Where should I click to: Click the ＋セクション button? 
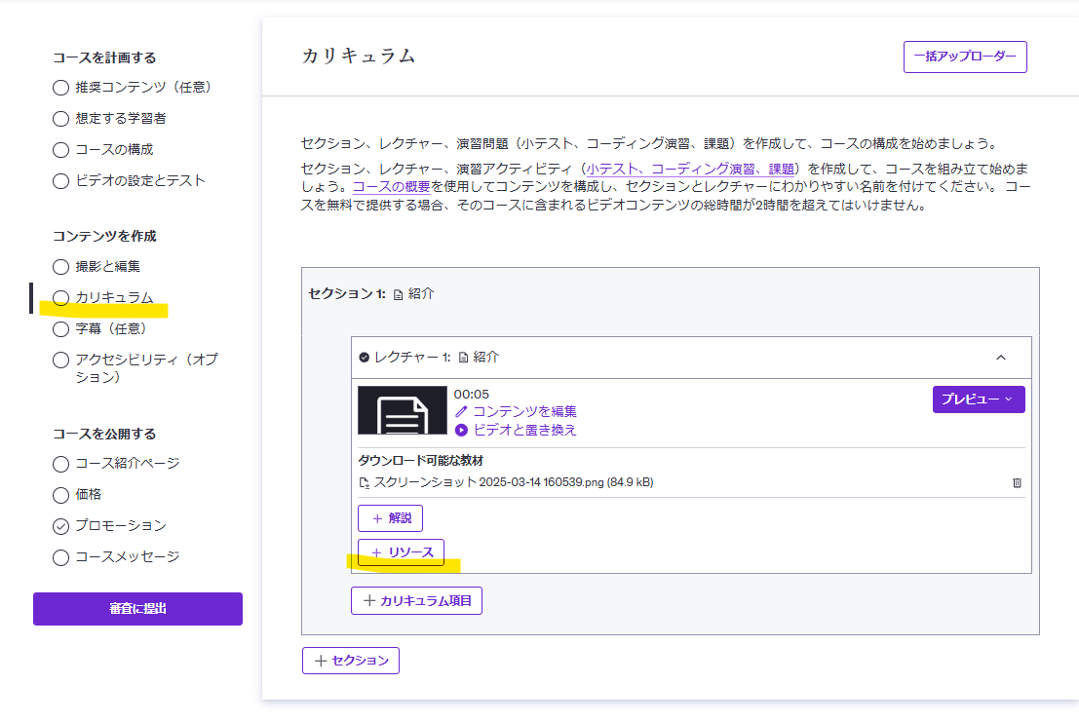[x=350, y=661]
